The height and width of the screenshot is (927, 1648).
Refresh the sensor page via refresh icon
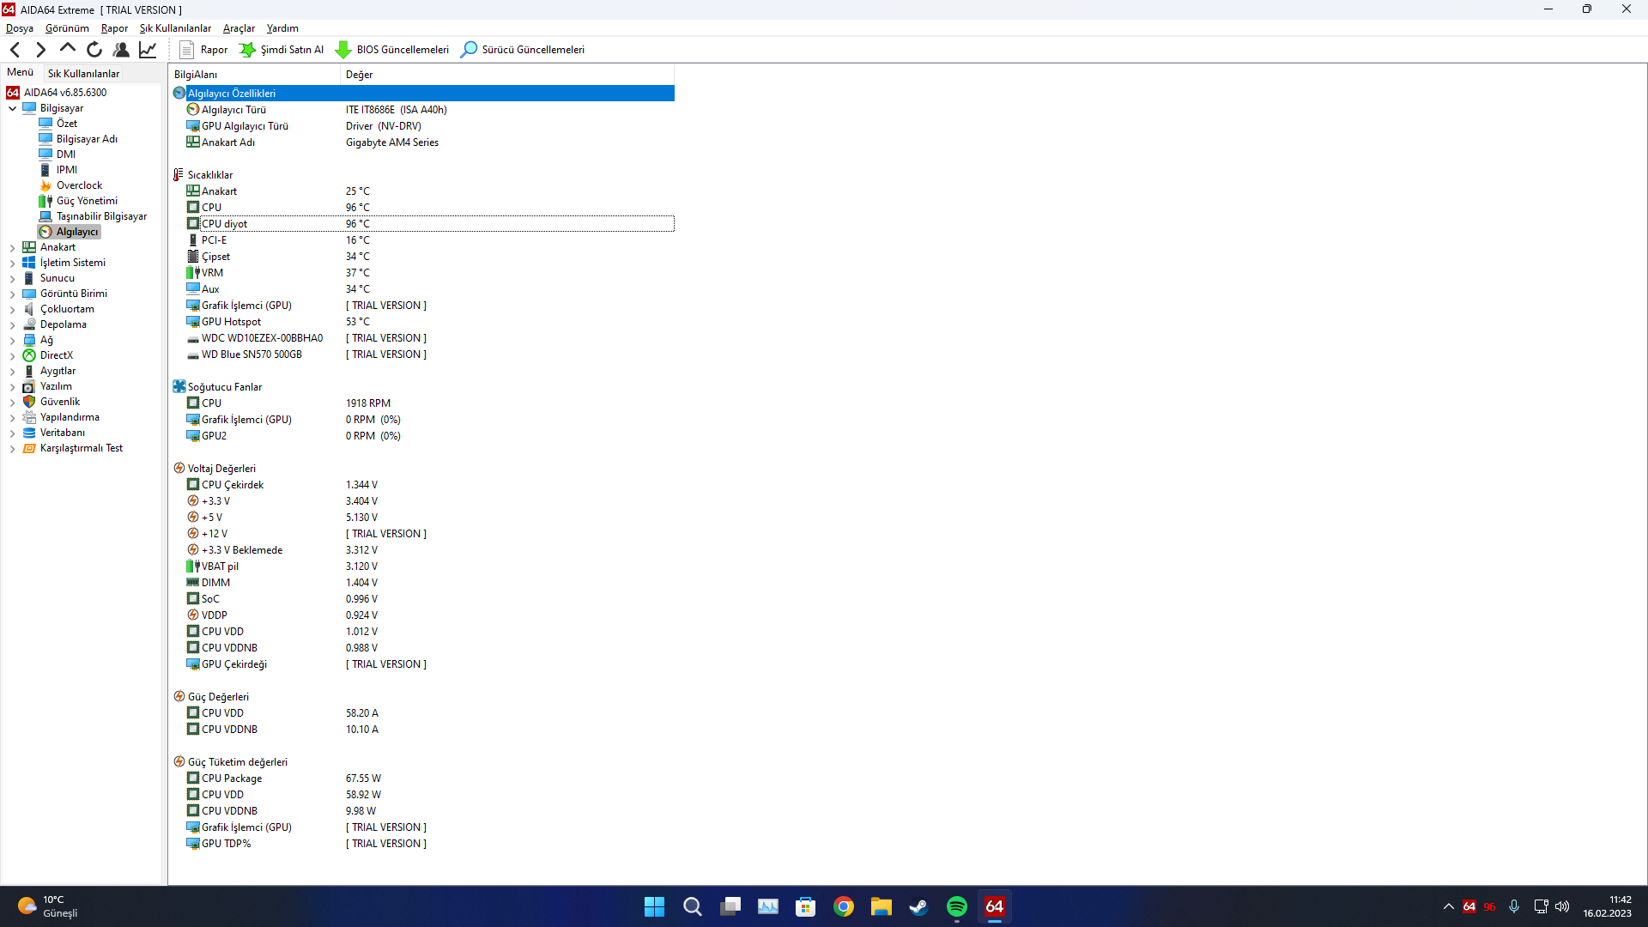point(94,50)
